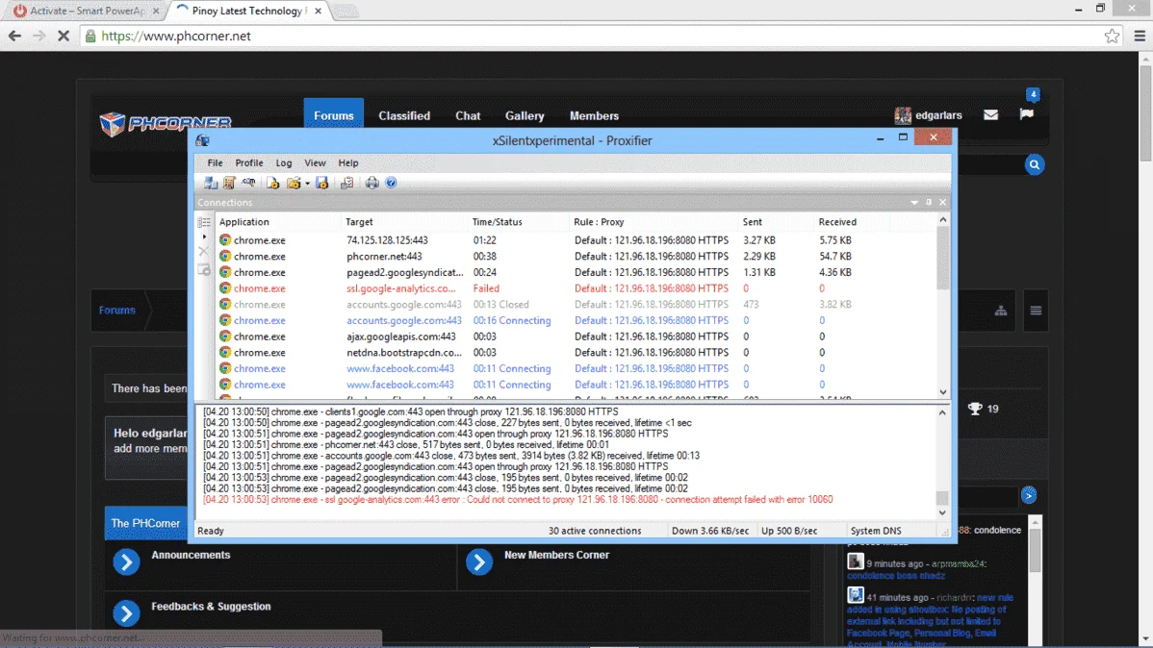The width and height of the screenshot is (1153, 648).
Task: Click the red error log line
Action: click(518, 500)
